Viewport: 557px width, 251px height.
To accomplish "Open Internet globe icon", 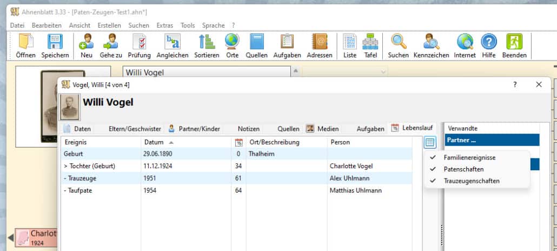I will point(465,42).
